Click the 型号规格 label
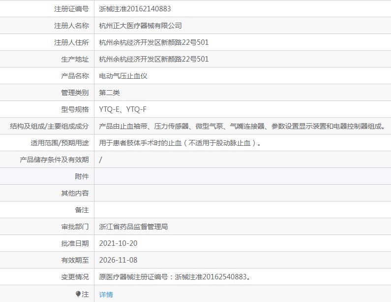The image size is (391, 302). click(75, 109)
